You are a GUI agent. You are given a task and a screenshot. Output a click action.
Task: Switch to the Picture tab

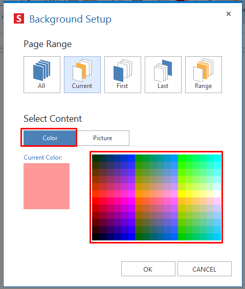click(103, 138)
